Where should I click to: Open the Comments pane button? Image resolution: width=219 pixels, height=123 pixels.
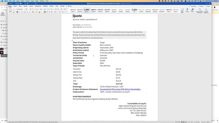(193, 6)
